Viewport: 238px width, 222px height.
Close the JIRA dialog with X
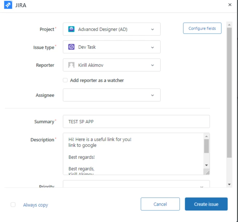coord(230,5)
